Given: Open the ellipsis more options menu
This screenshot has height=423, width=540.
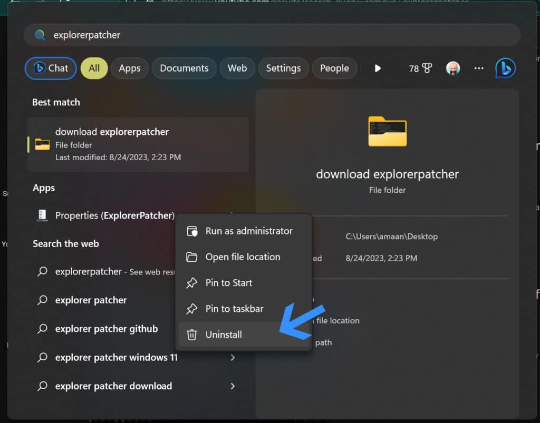Looking at the screenshot, I should (x=479, y=68).
